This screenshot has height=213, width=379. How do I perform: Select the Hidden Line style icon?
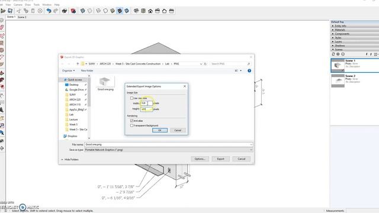(x=105, y=11)
